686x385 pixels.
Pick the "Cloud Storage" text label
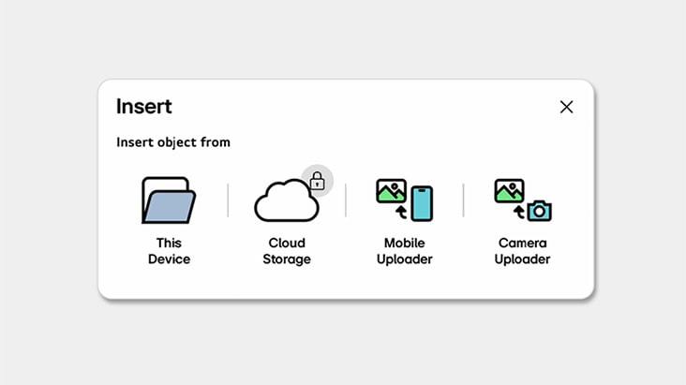[x=286, y=251]
